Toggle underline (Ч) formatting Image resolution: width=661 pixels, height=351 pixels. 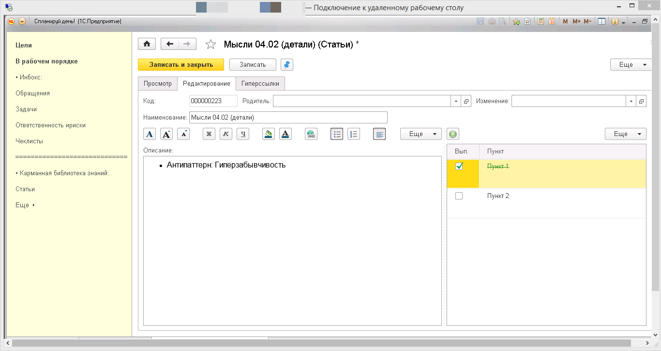[243, 134]
